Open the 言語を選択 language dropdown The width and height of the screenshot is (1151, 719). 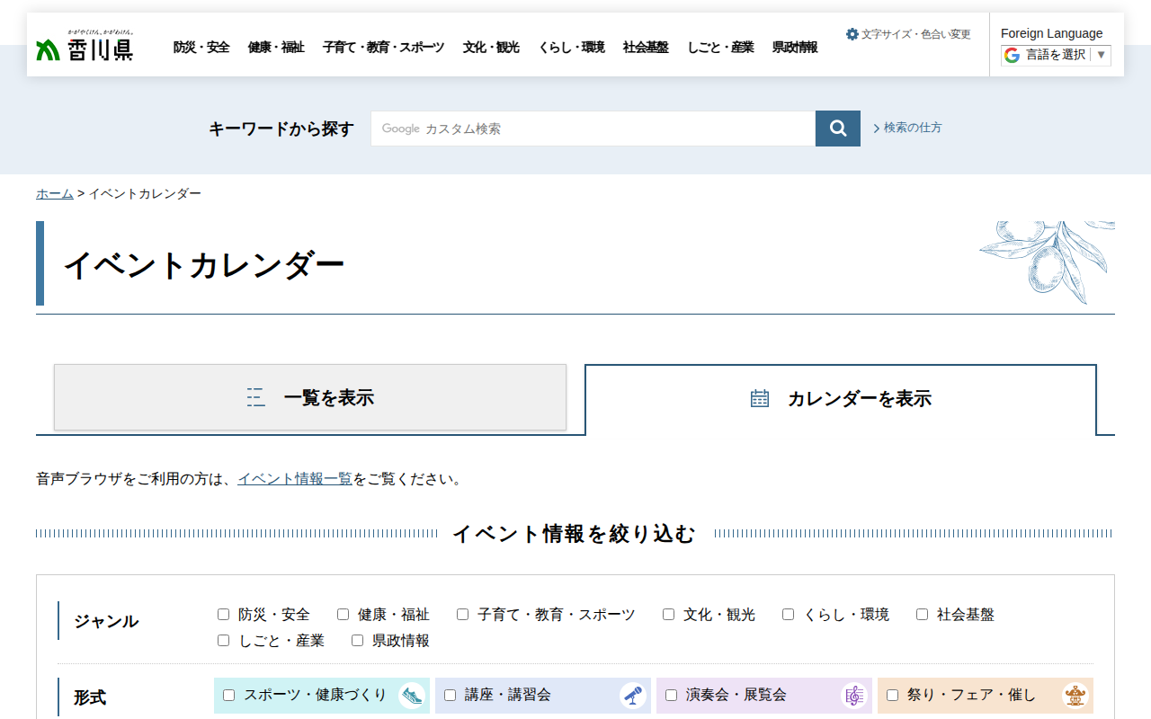pos(1056,55)
